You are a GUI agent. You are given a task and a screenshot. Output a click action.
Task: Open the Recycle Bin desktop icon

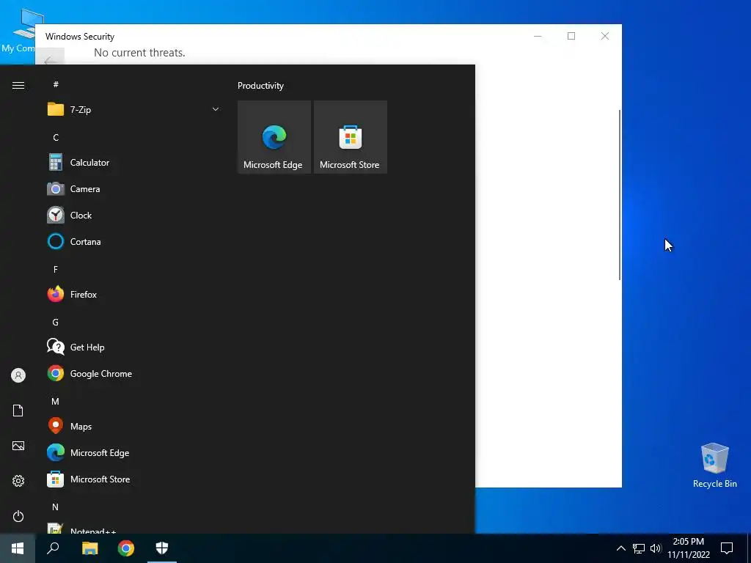[x=714, y=466]
